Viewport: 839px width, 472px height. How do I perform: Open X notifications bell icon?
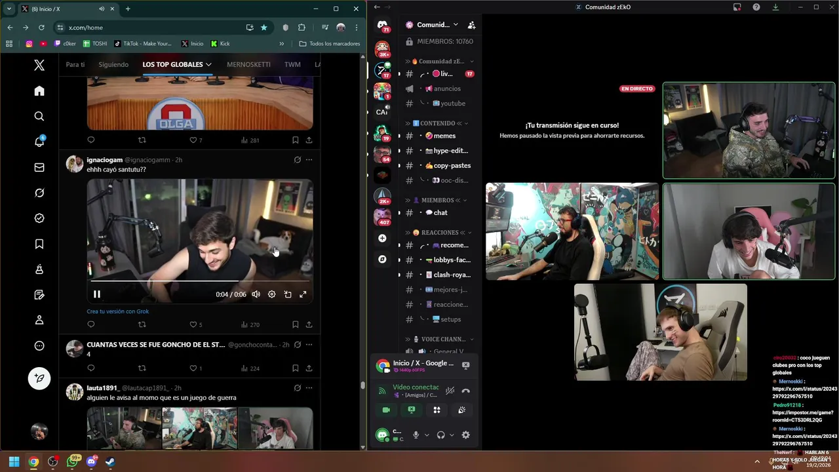coord(39,142)
